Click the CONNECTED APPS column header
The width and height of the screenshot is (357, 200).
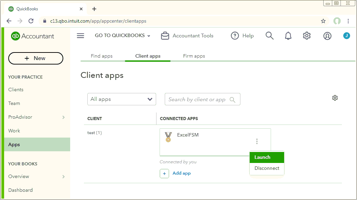[x=179, y=118]
